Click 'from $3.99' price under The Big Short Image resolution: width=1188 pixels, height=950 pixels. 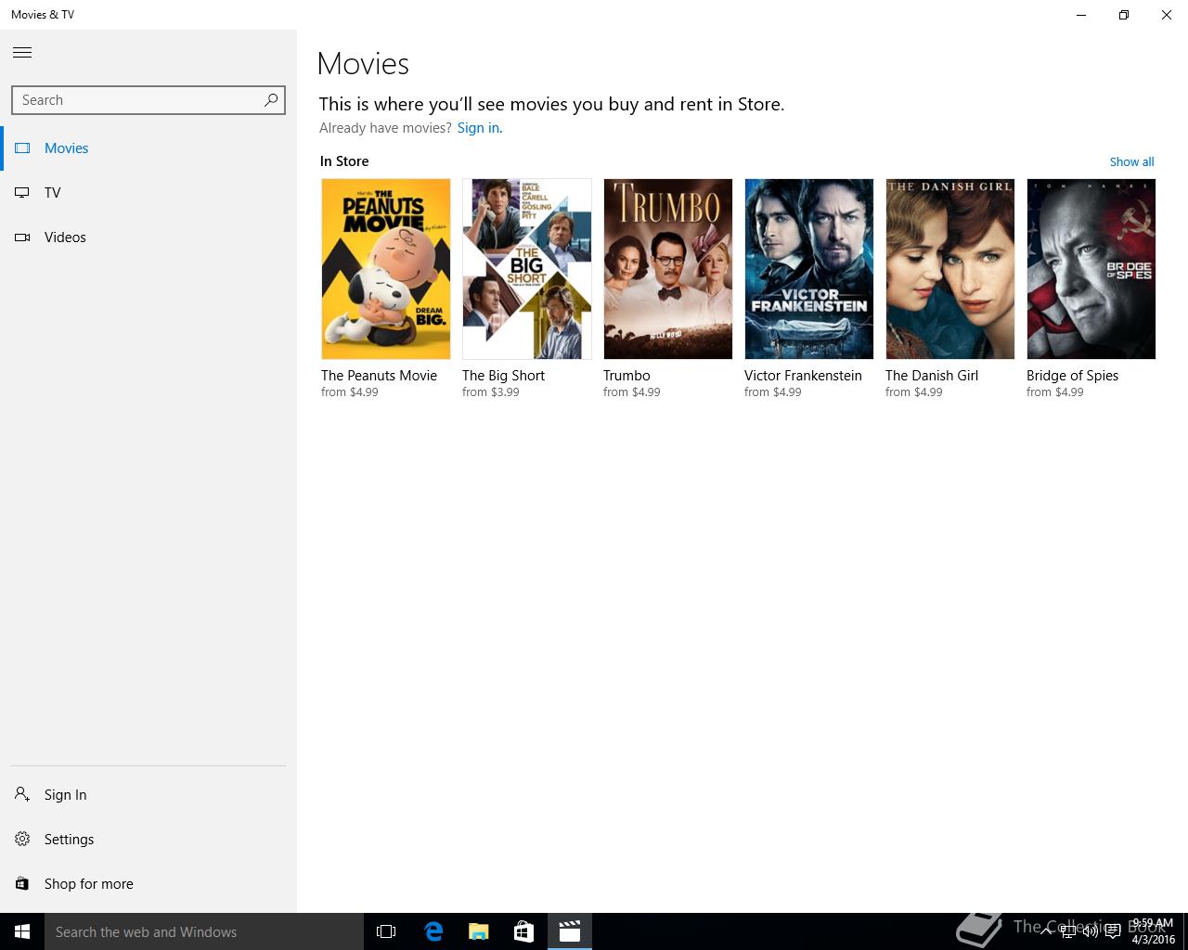point(491,392)
